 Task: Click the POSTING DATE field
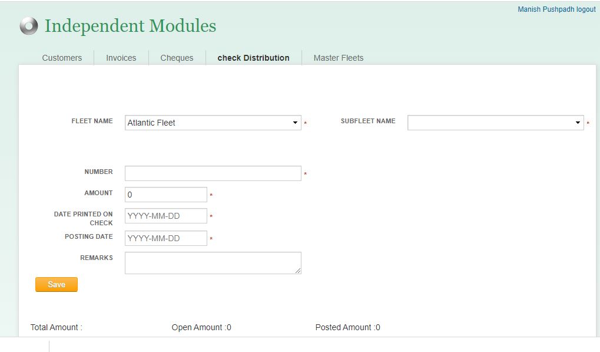165,238
